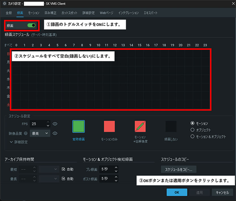236x201 pixels.
Task: Select the オブジェクト radio button
Action: tap(192, 130)
